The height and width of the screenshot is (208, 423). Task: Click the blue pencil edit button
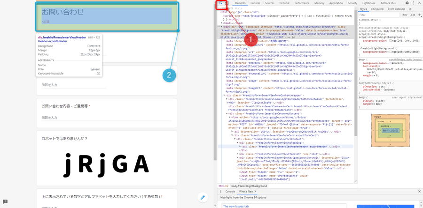click(203, 198)
